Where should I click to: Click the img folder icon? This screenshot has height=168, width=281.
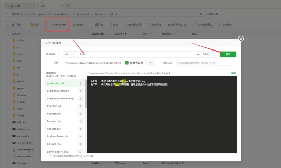[14, 61]
